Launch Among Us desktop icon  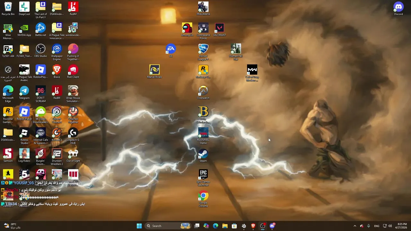coord(187,30)
